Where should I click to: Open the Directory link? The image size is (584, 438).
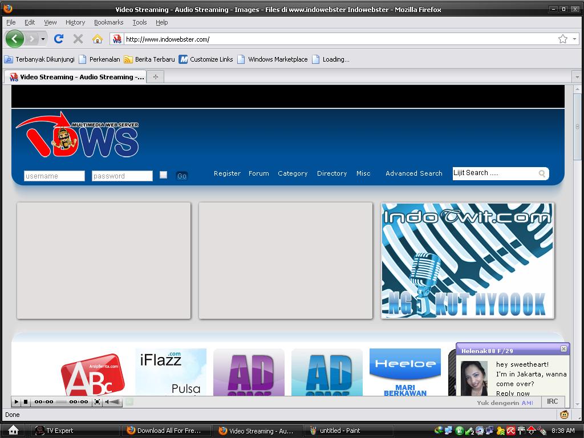click(332, 173)
